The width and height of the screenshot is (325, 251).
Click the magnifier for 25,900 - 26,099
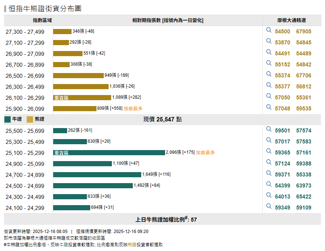[269, 107]
